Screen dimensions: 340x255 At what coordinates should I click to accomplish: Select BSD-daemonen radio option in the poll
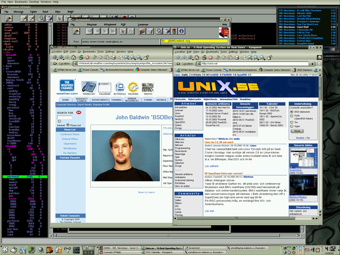(291, 112)
